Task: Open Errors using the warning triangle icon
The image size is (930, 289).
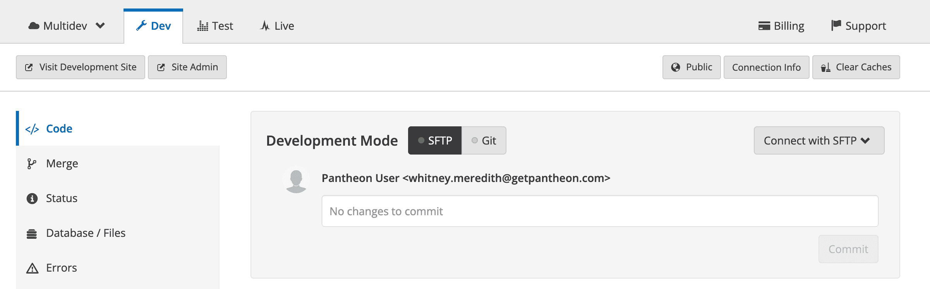Action: tap(32, 267)
